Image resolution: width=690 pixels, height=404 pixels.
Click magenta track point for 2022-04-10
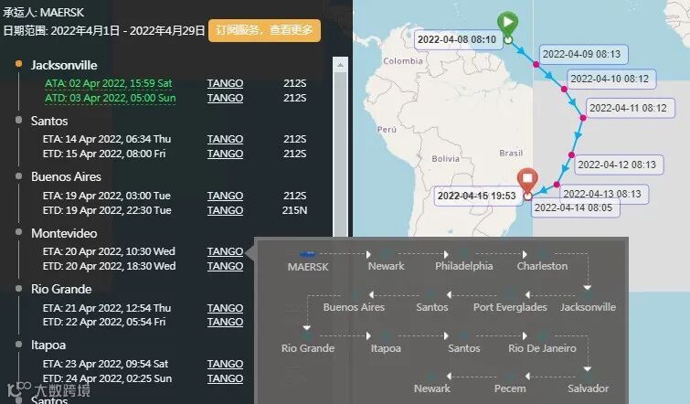(x=564, y=89)
